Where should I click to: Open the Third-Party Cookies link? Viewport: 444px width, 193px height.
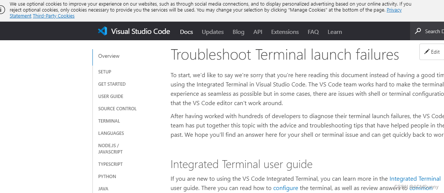54,16
